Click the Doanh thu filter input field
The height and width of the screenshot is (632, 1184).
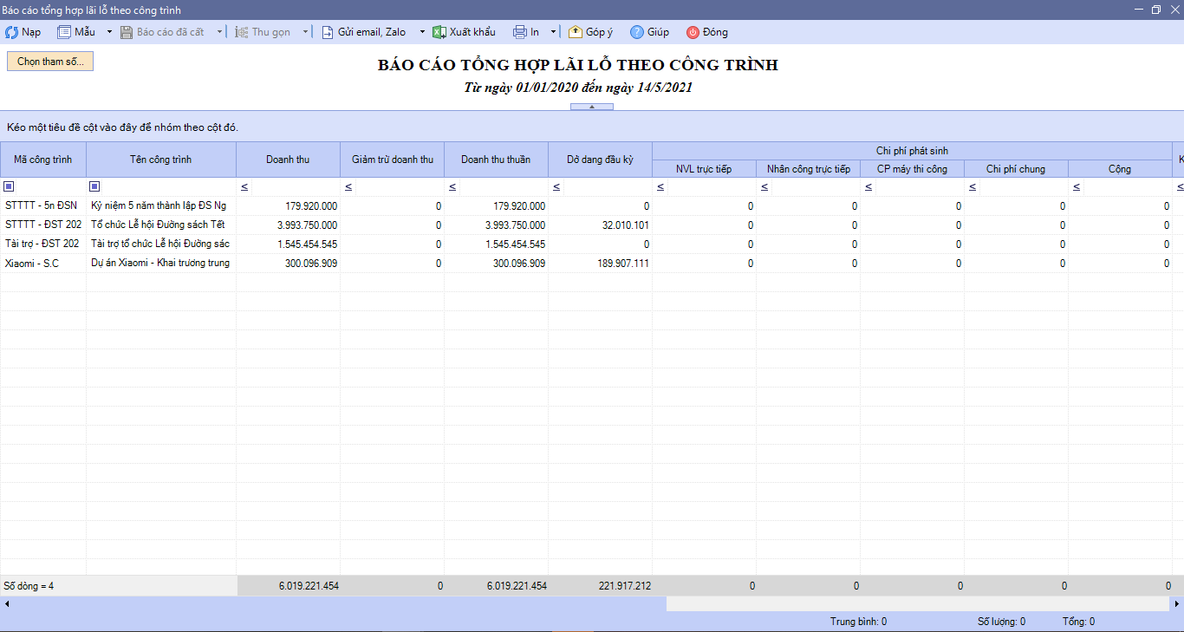296,187
